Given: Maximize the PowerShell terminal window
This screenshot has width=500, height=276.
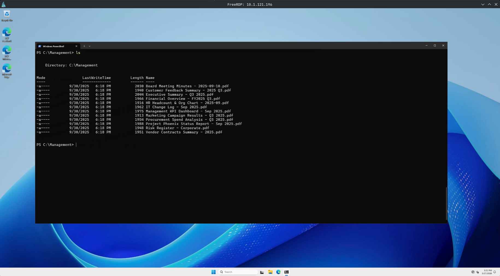Looking at the screenshot, I should pyautogui.click(x=435, y=46).
